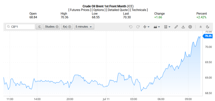This screenshot has height=101, width=215.
Task: Open the Futures Prices link
Action: click(80, 10)
